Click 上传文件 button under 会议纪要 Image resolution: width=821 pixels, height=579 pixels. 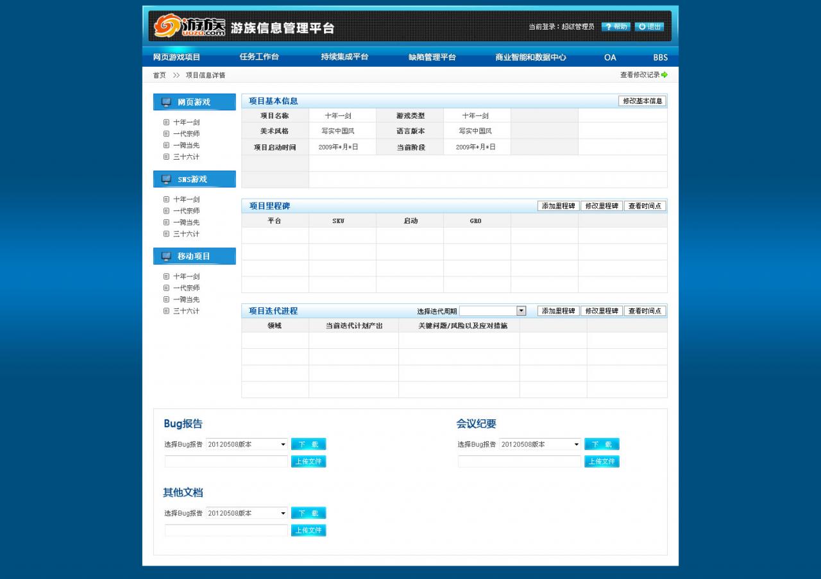602,462
